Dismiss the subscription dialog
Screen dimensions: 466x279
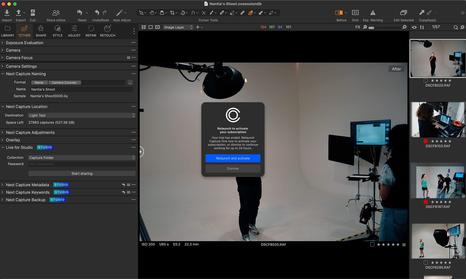(233, 169)
